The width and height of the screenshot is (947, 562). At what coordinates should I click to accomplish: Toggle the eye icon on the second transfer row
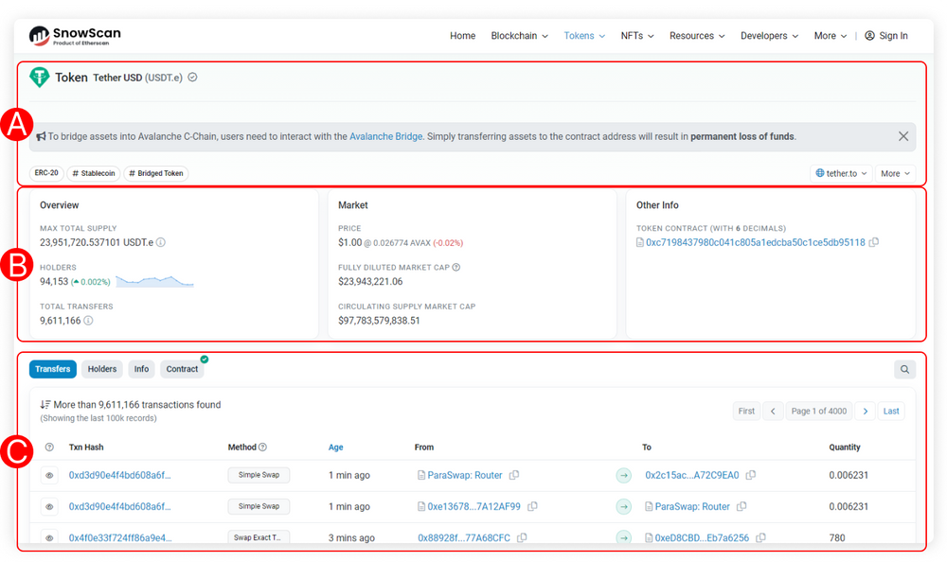pyautogui.click(x=49, y=506)
